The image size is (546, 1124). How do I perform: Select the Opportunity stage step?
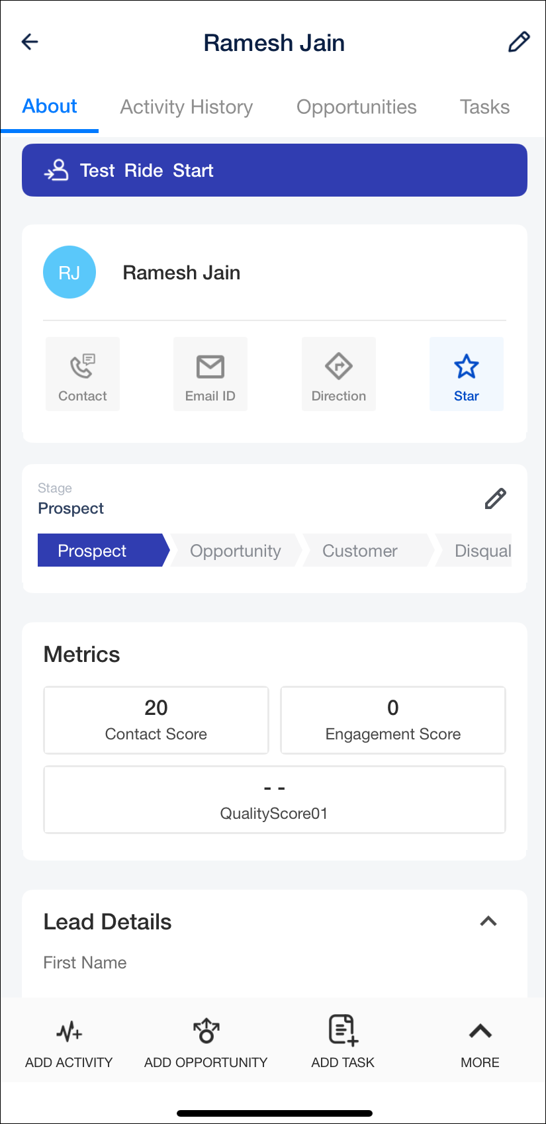(236, 551)
